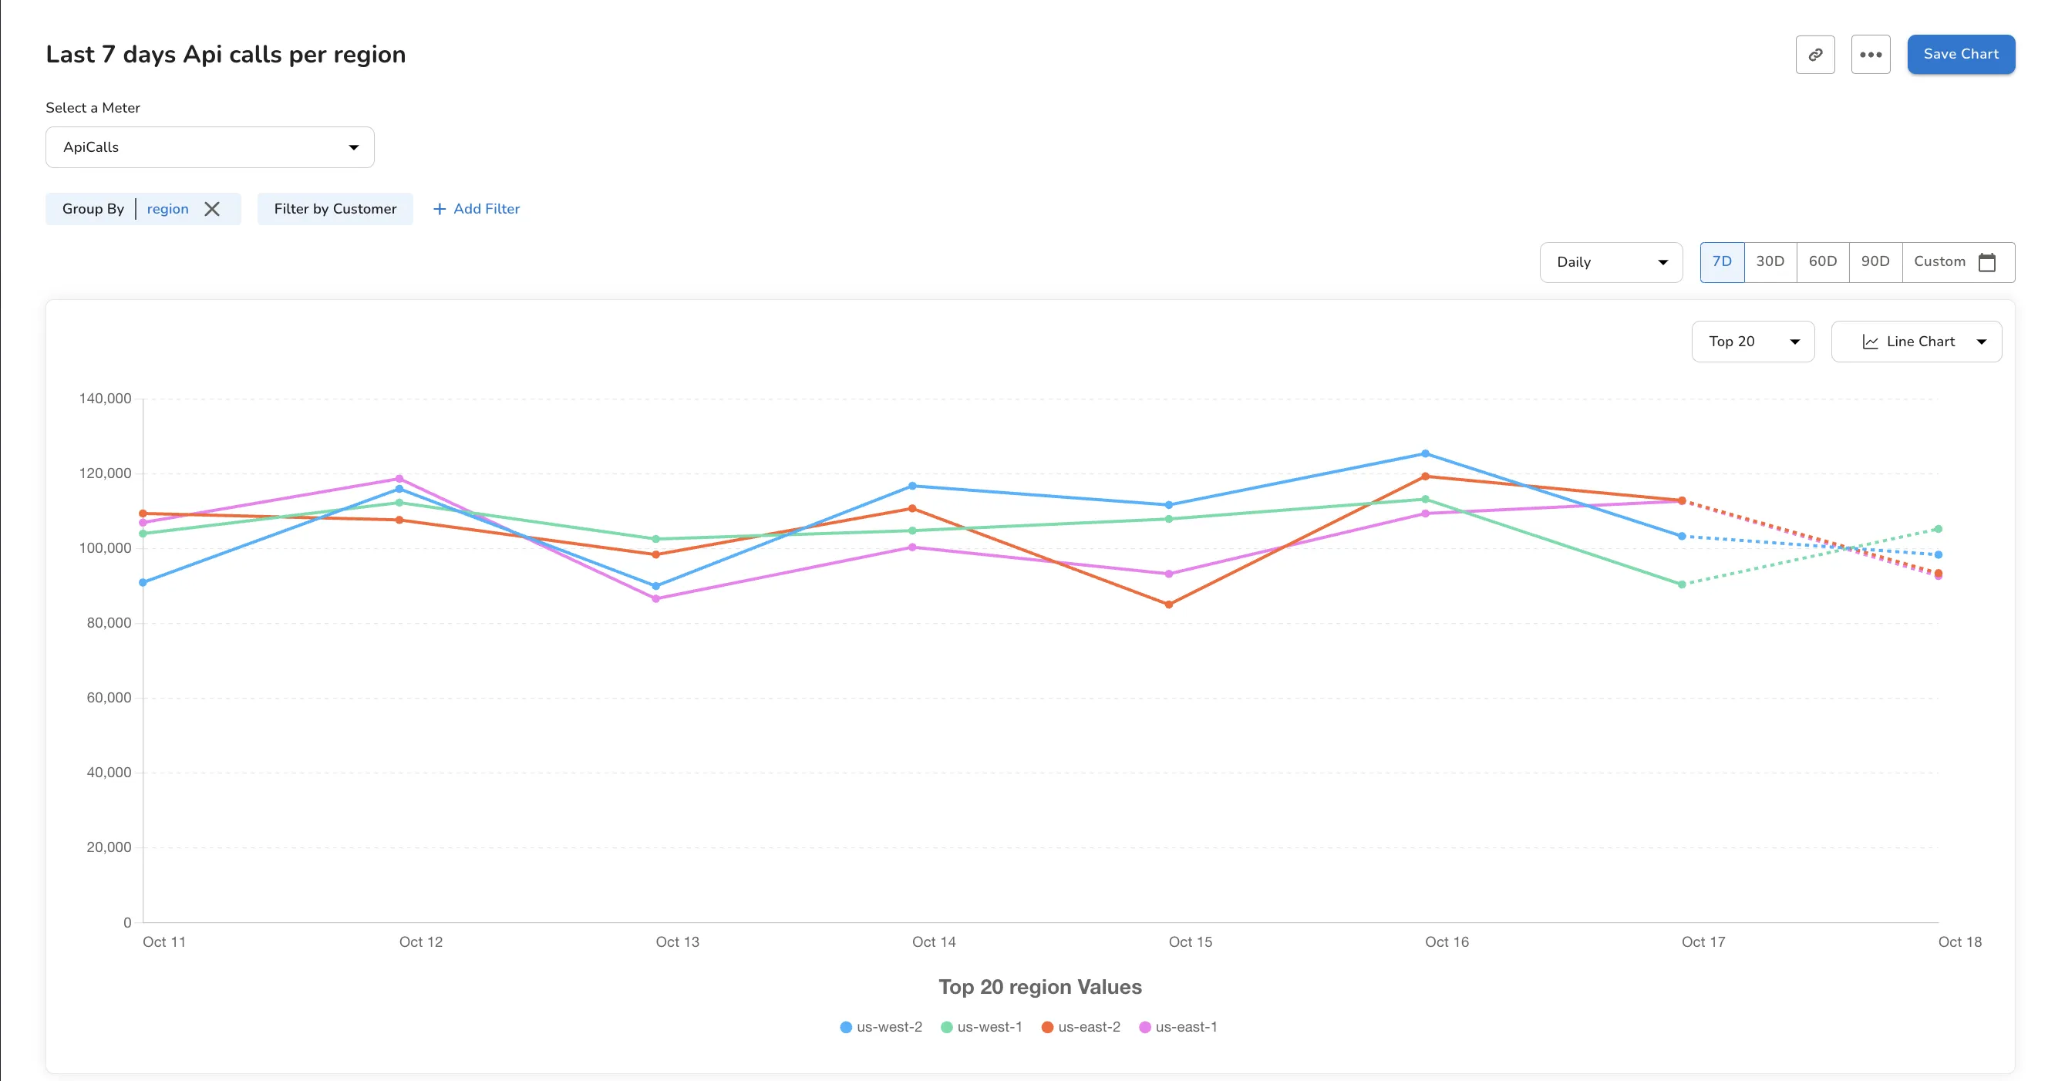
Task: Click the 'Oct 18' x-axis label
Action: pos(1959,942)
